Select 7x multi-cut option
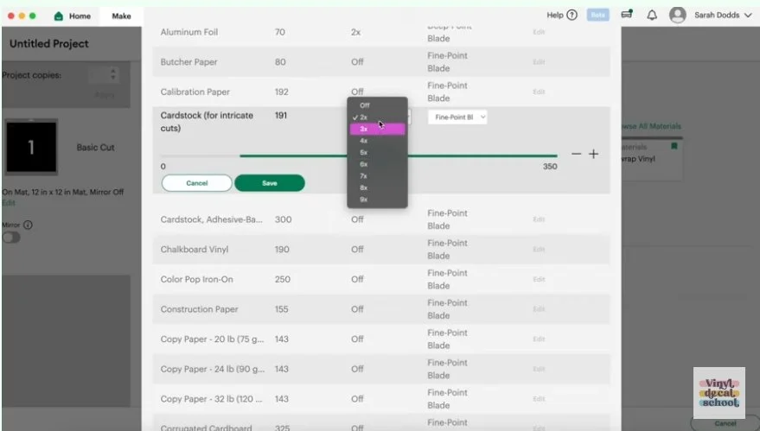This screenshot has height=431, width=760. (x=377, y=176)
